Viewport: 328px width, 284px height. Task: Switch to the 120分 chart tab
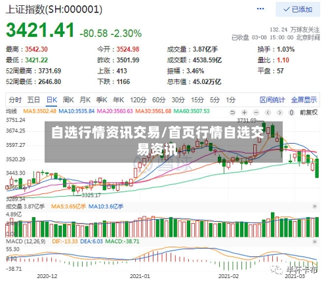click(x=138, y=100)
